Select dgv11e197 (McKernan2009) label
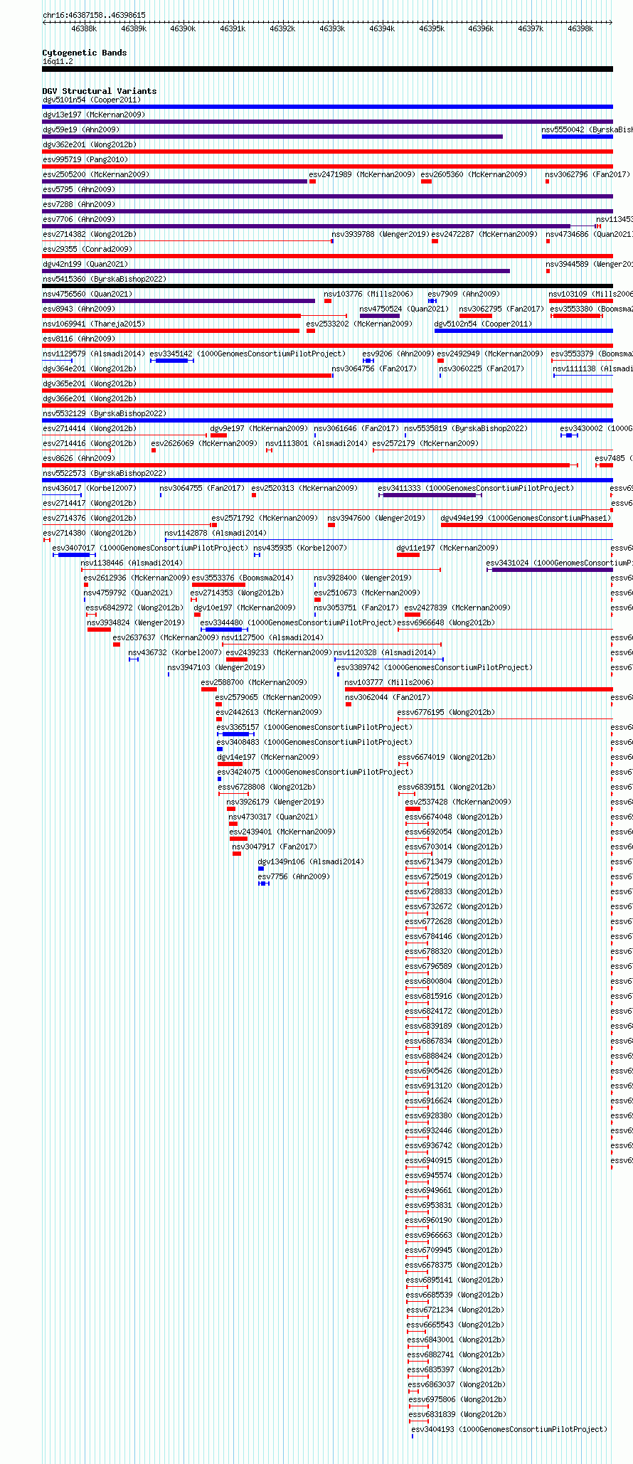The height and width of the screenshot is (1464, 633). click(x=447, y=548)
